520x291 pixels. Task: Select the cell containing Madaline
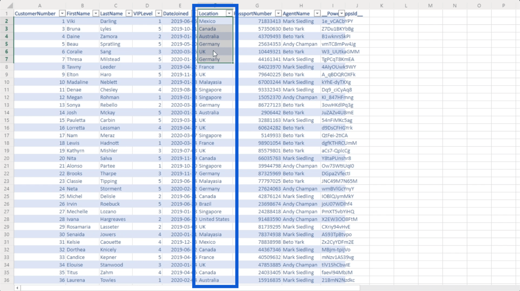[x=82, y=82]
